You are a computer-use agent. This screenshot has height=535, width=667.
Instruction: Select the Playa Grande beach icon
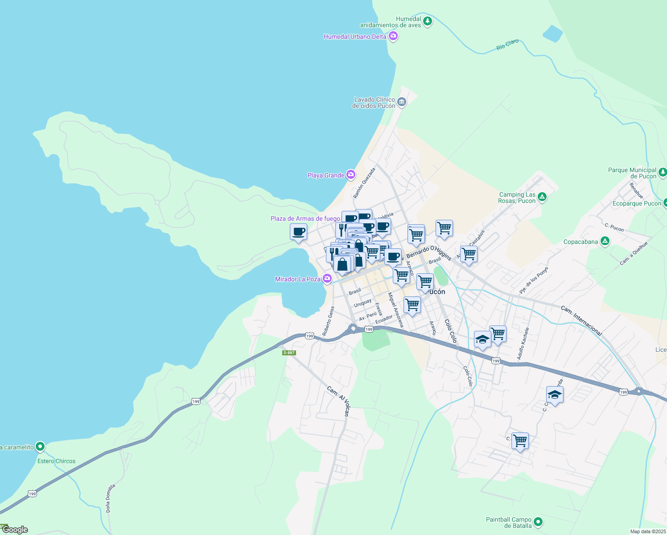click(x=350, y=175)
